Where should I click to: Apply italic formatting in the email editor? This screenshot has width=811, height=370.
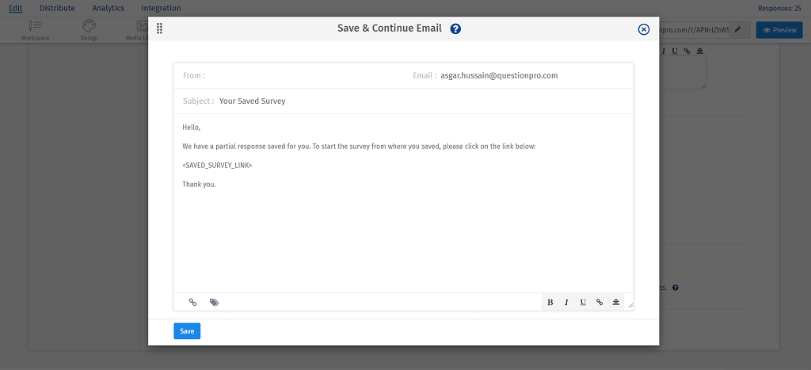566,302
